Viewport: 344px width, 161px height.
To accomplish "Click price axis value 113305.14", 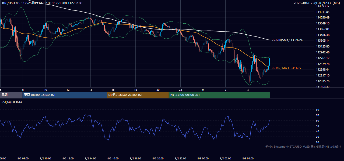I will click(x=322, y=41).
